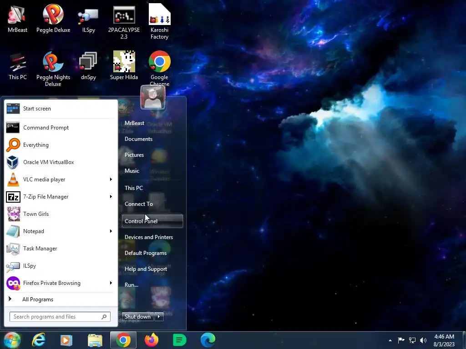Image resolution: width=466 pixels, height=349 pixels.
Task: Launch Command Prompt from start menu
Action: [61, 128]
